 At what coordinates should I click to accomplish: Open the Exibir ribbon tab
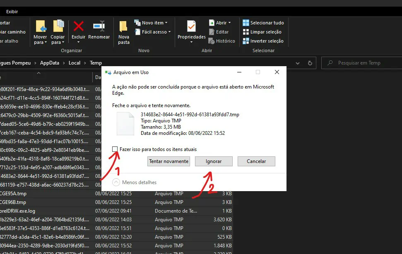tap(12, 12)
